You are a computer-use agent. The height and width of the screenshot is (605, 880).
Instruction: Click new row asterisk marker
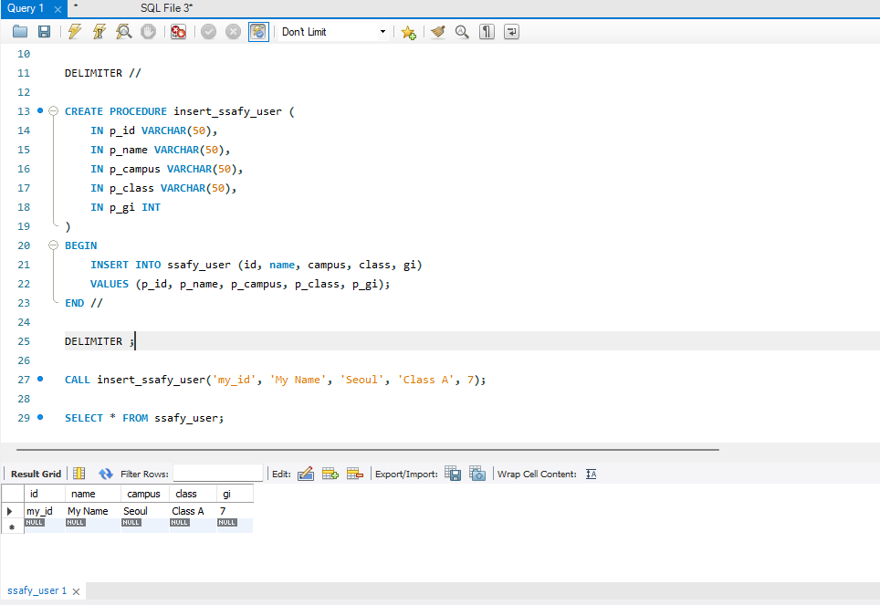coord(12,527)
